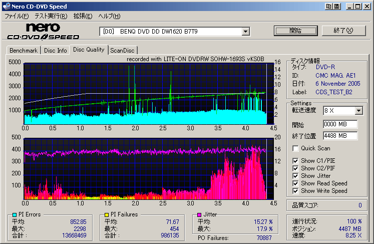The width and height of the screenshot is (374, 244).
Task: Close the Nero CD-DVD Speed window
Action: pos(367,7)
